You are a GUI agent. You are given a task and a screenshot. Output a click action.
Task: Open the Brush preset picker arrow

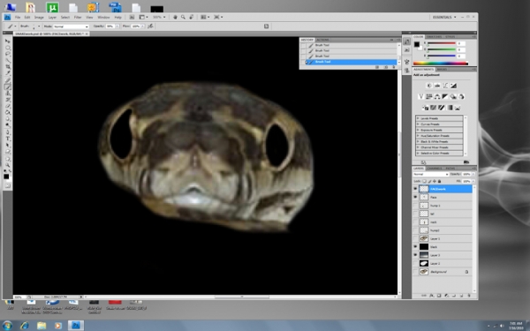(39, 26)
